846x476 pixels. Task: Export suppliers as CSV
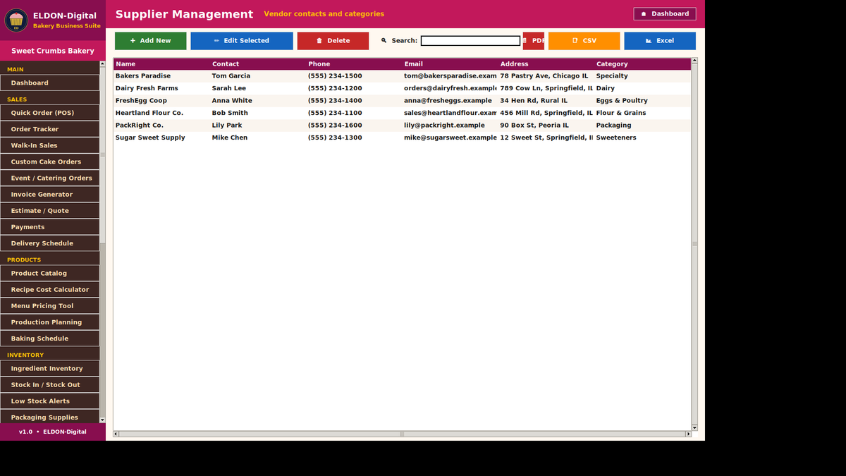[x=584, y=41]
